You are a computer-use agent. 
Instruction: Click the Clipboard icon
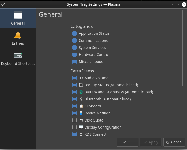click(81, 106)
